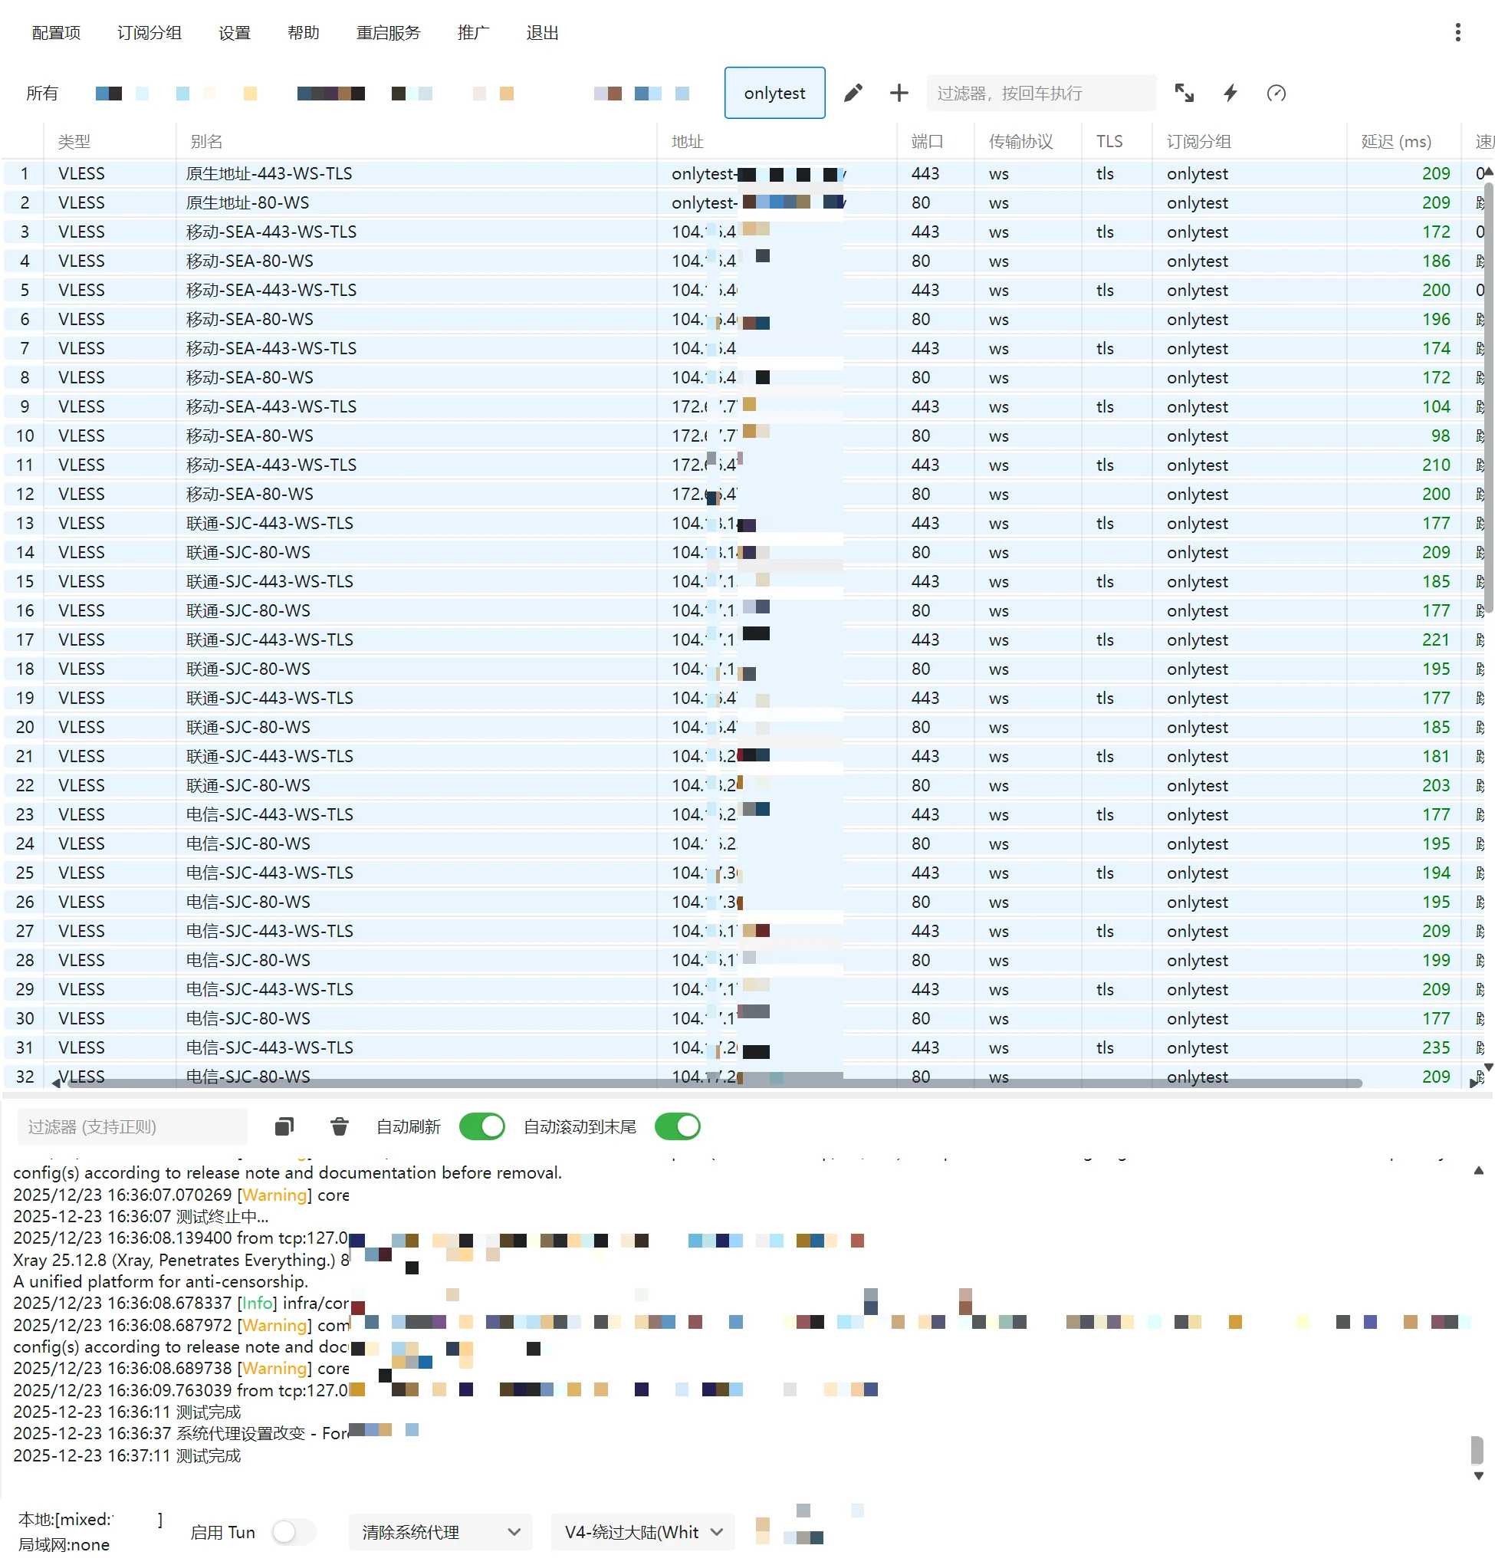The image size is (1495, 1565).
Task: Select the 所有 group tab
Action: tap(41, 94)
